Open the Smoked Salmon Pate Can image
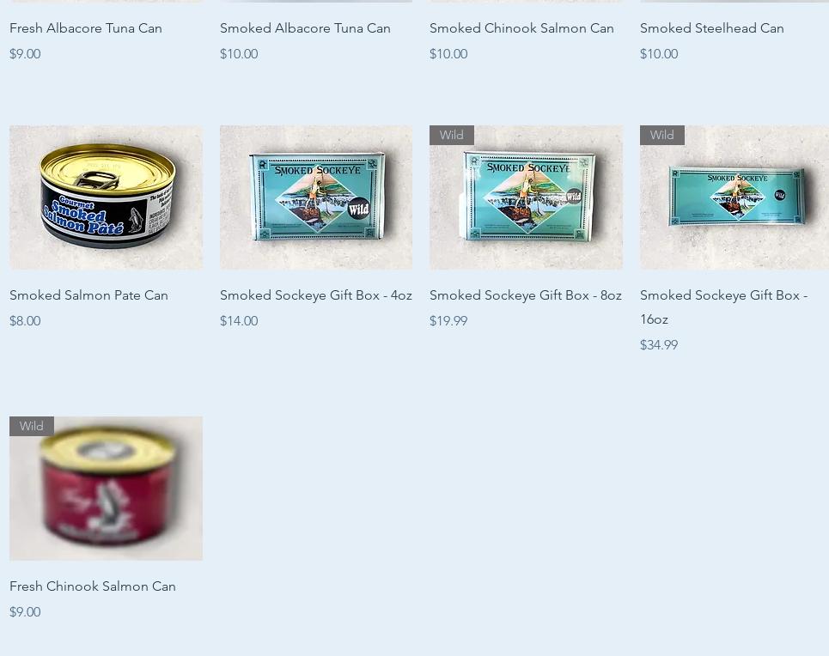 [106, 197]
